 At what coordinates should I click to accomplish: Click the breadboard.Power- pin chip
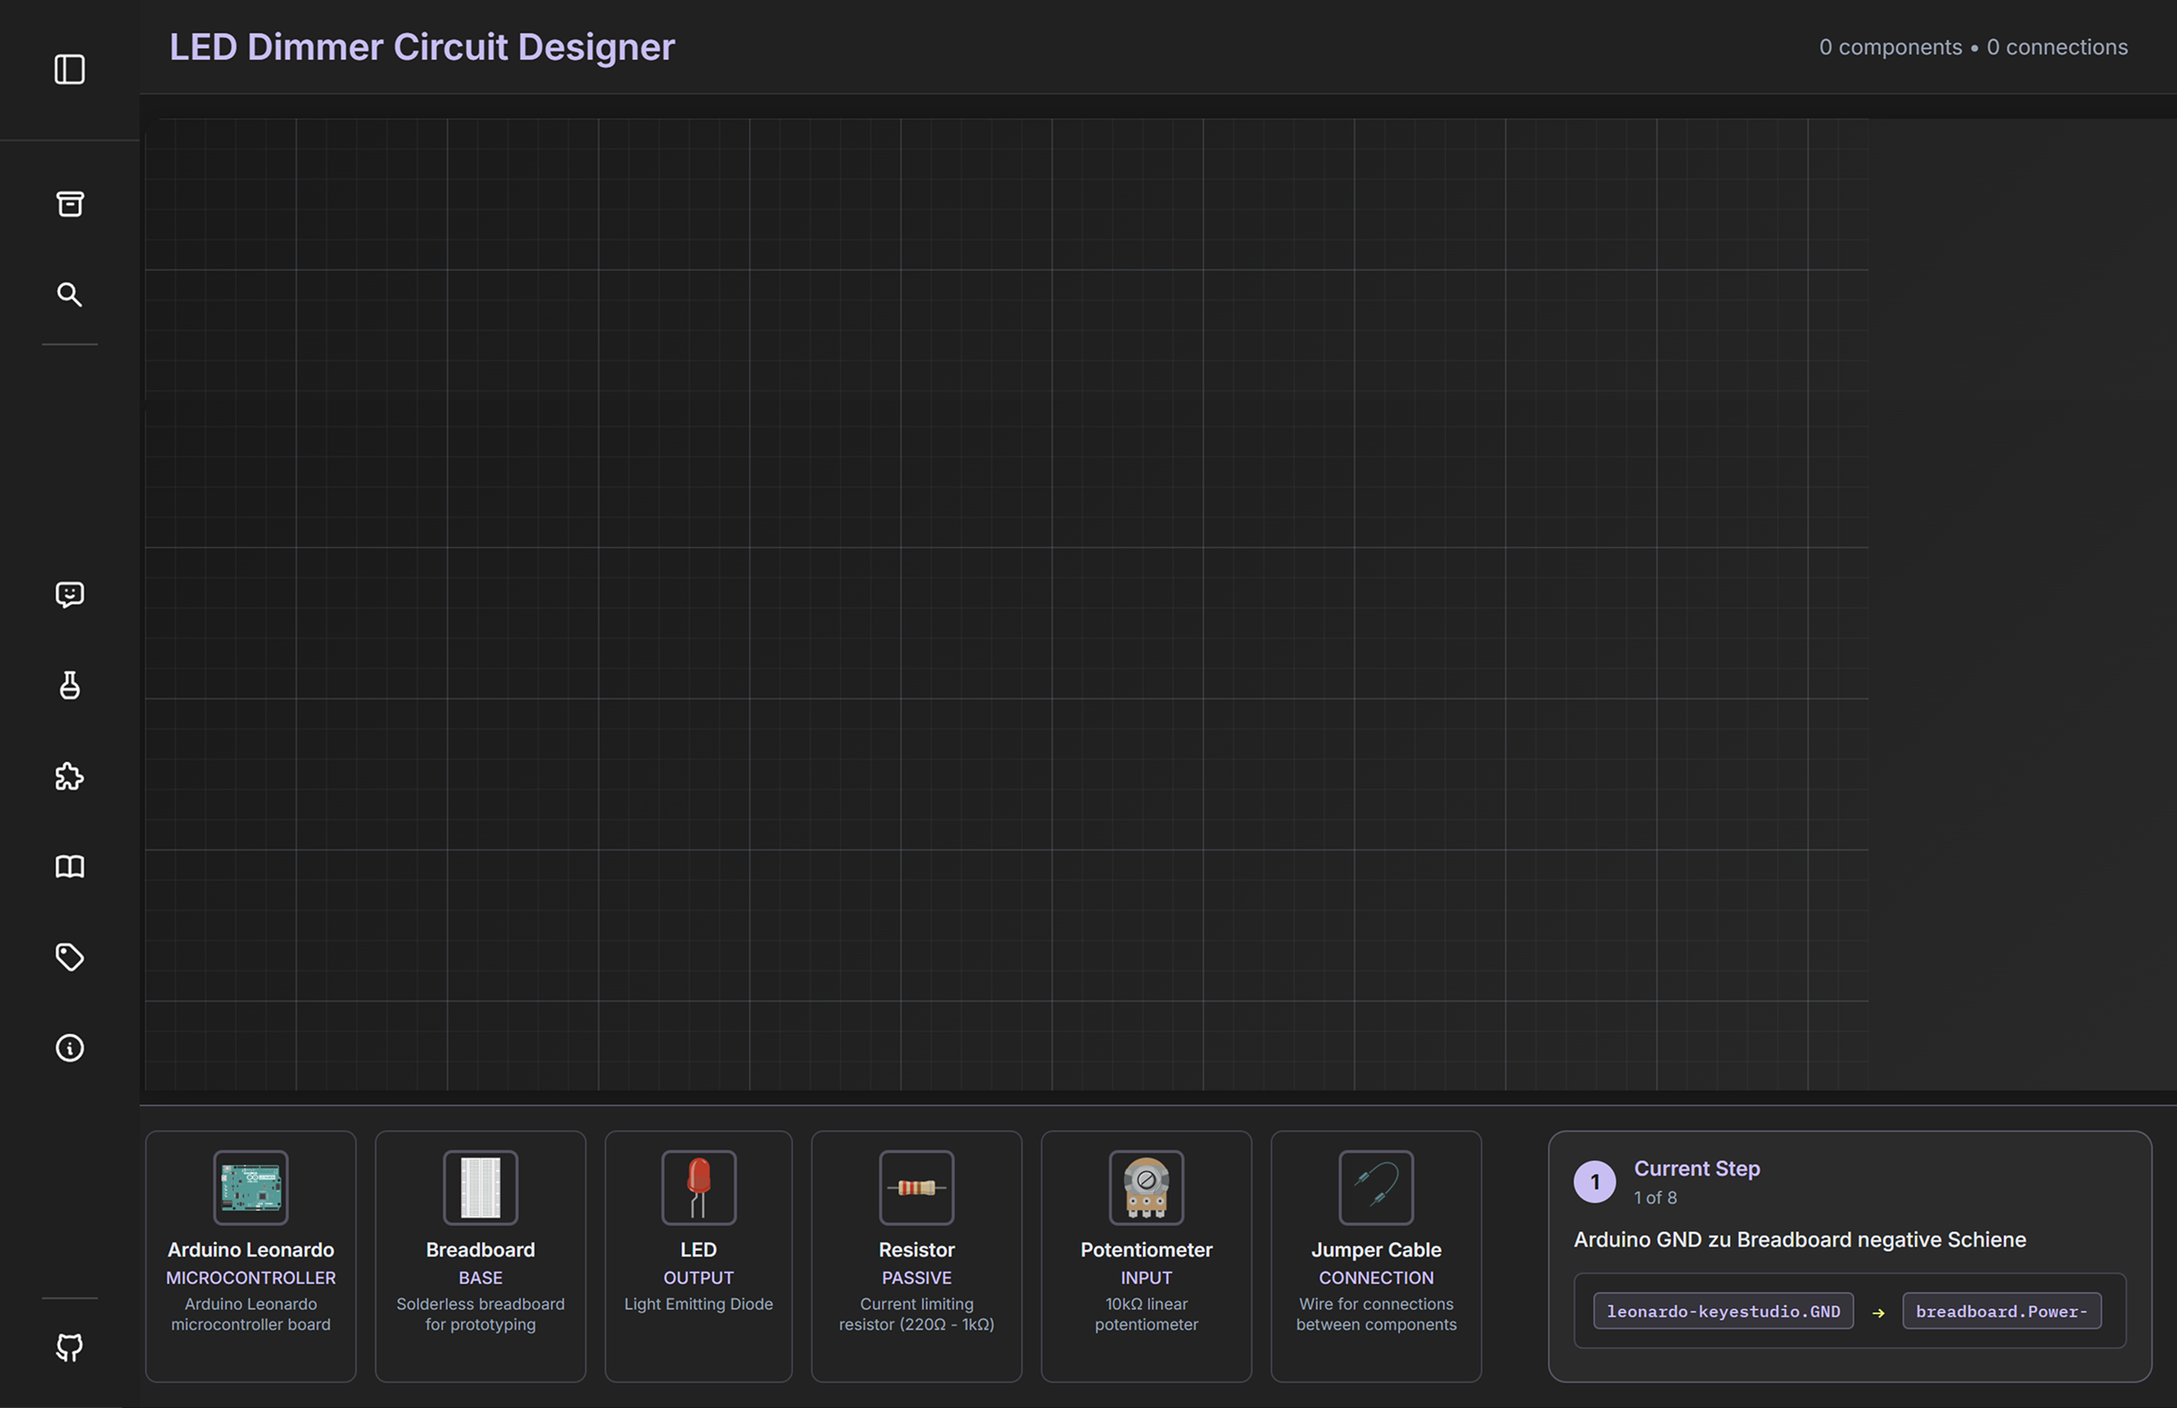[2002, 1311]
